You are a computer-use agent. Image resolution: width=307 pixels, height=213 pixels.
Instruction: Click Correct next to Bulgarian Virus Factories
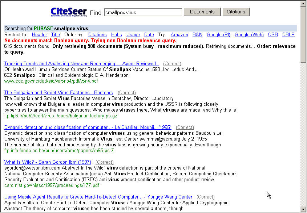pyautogui.click(x=126, y=93)
